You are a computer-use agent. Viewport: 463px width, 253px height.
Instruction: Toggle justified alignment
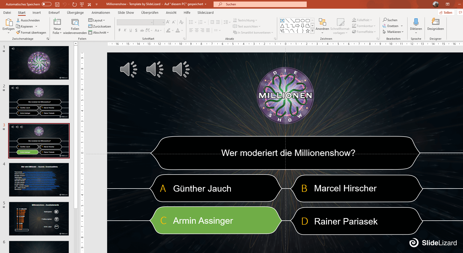(208, 30)
